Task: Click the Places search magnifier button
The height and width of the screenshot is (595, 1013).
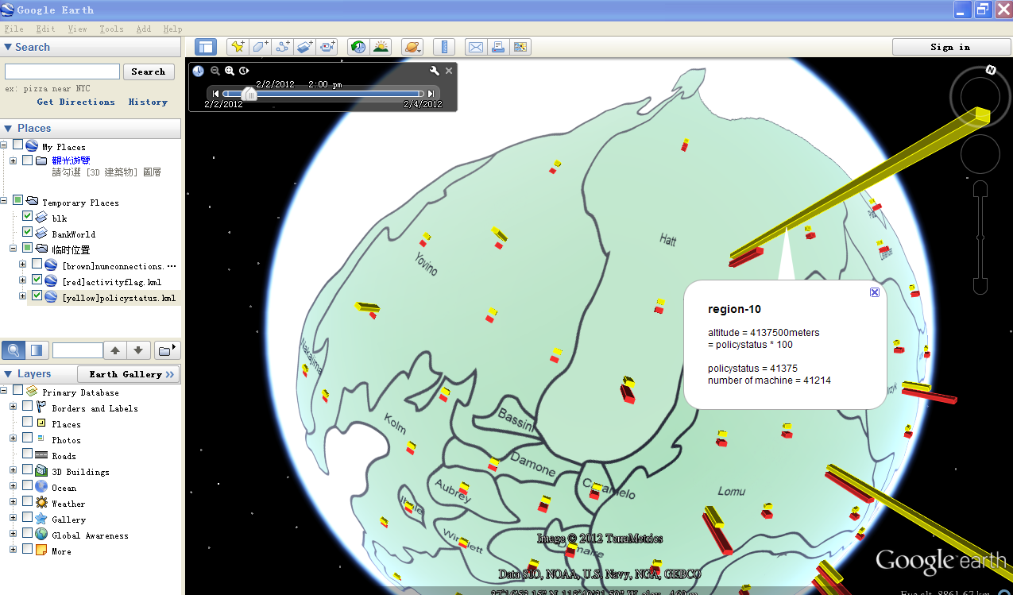Action: point(14,350)
